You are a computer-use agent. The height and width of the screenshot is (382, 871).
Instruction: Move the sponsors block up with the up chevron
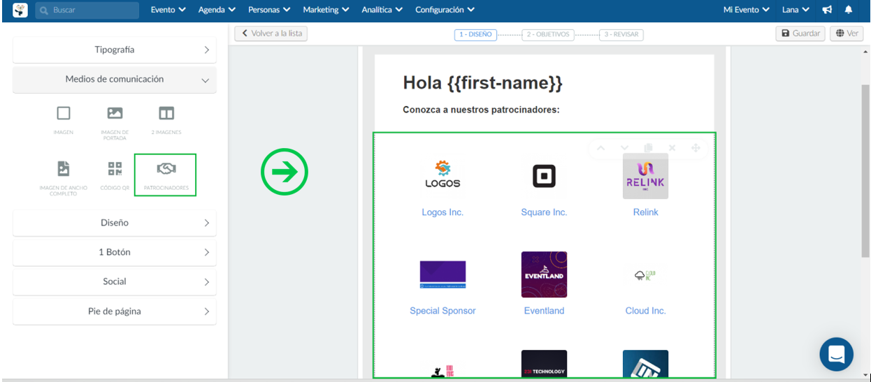pyautogui.click(x=600, y=148)
